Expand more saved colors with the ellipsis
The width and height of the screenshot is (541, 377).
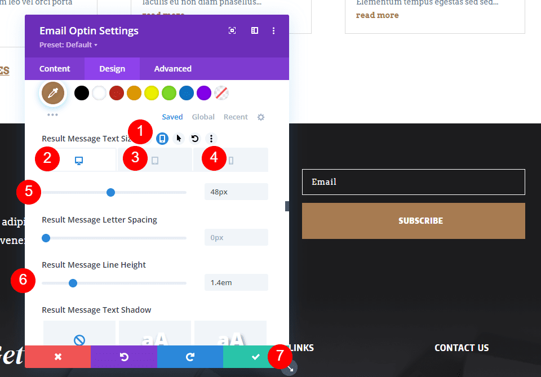(x=53, y=114)
